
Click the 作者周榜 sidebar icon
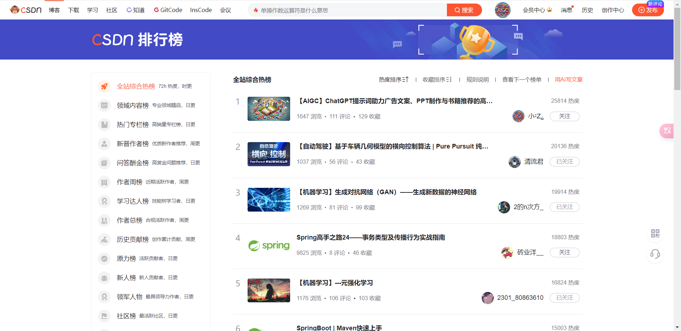pyautogui.click(x=104, y=182)
